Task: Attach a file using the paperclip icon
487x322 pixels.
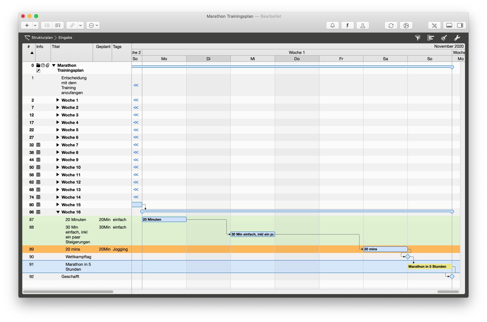Action: coord(72,25)
